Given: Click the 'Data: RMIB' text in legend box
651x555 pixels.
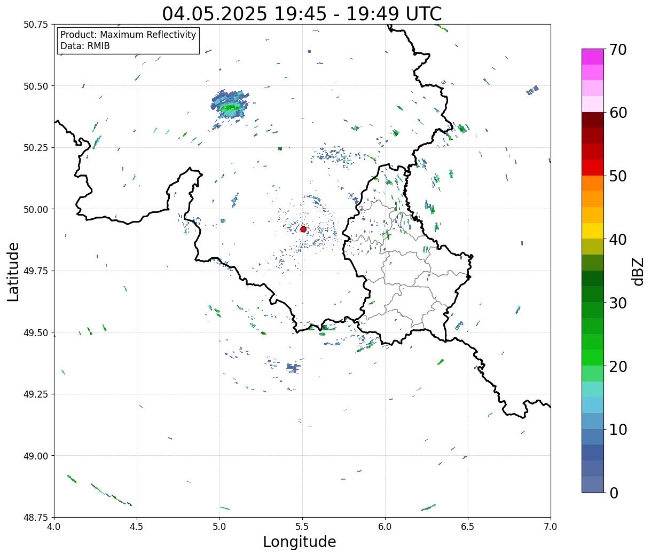Looking at the screenshot, I should click(85, 46).
